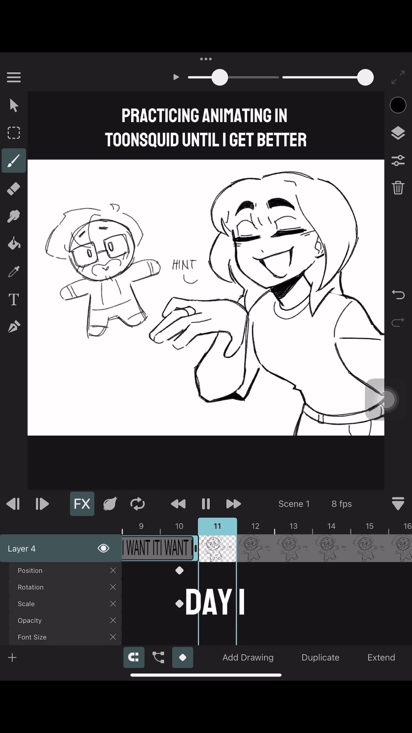Jump to next drawing fast-forward

233,504
